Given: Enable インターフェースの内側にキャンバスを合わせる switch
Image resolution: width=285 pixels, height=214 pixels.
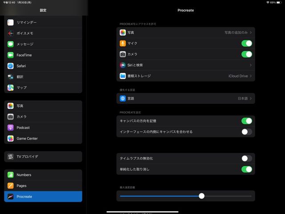Looking at the screenshot, I should click(x=247, y=132).
